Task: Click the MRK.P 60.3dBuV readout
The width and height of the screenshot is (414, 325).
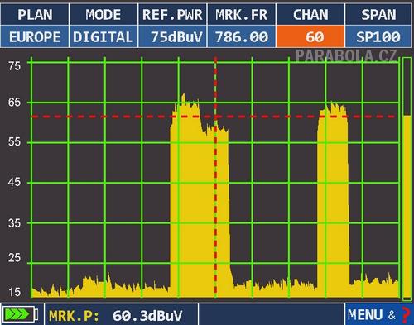Action: 116,315
